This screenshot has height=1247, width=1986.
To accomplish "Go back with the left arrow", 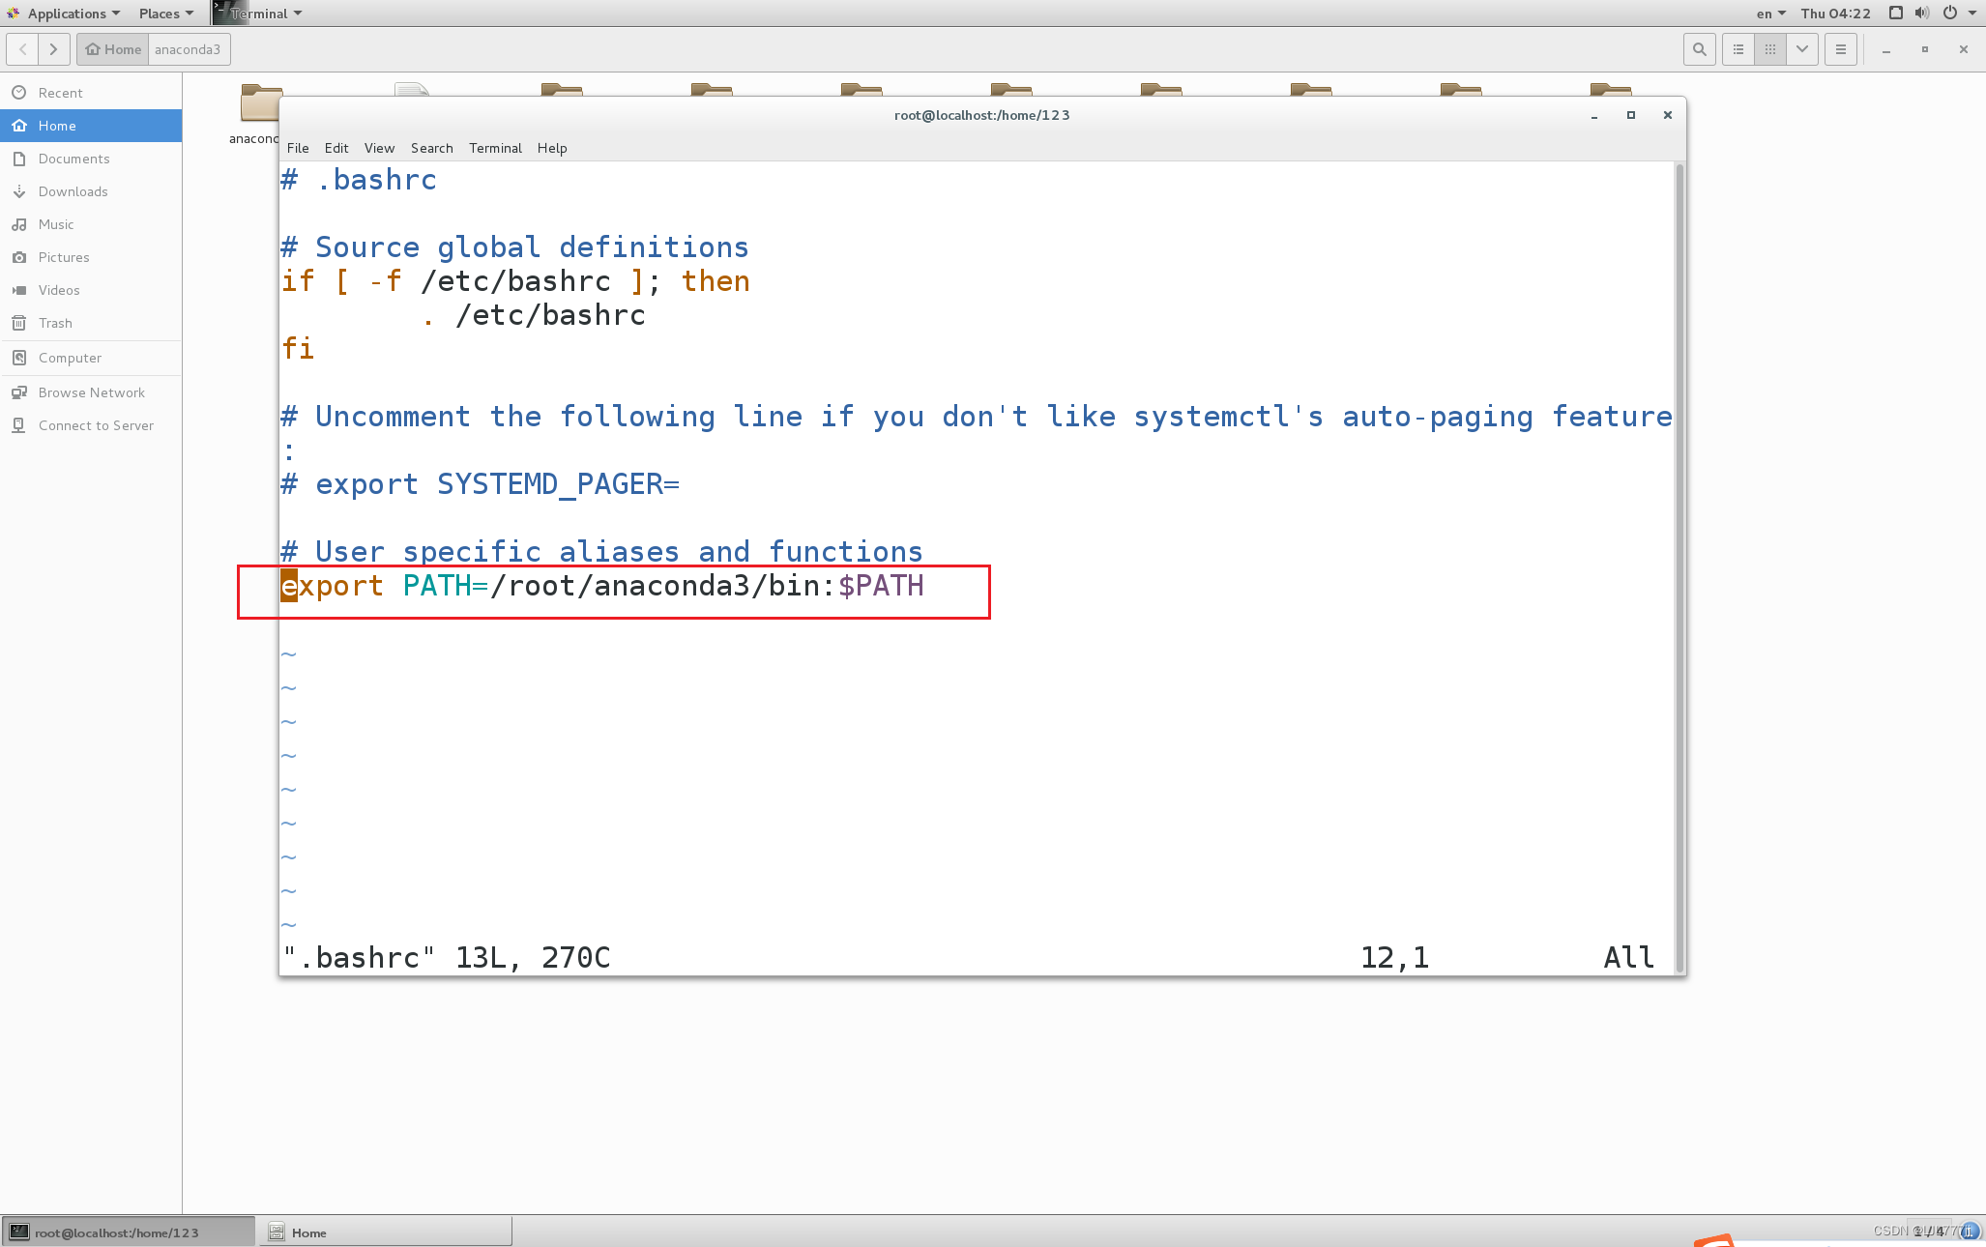I will tap(23, 49).
